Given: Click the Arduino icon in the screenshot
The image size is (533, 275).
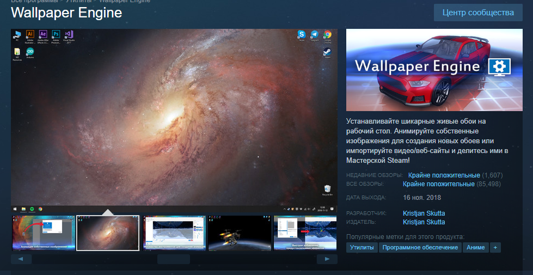Looking at the screenshot, I should point(30,53).
